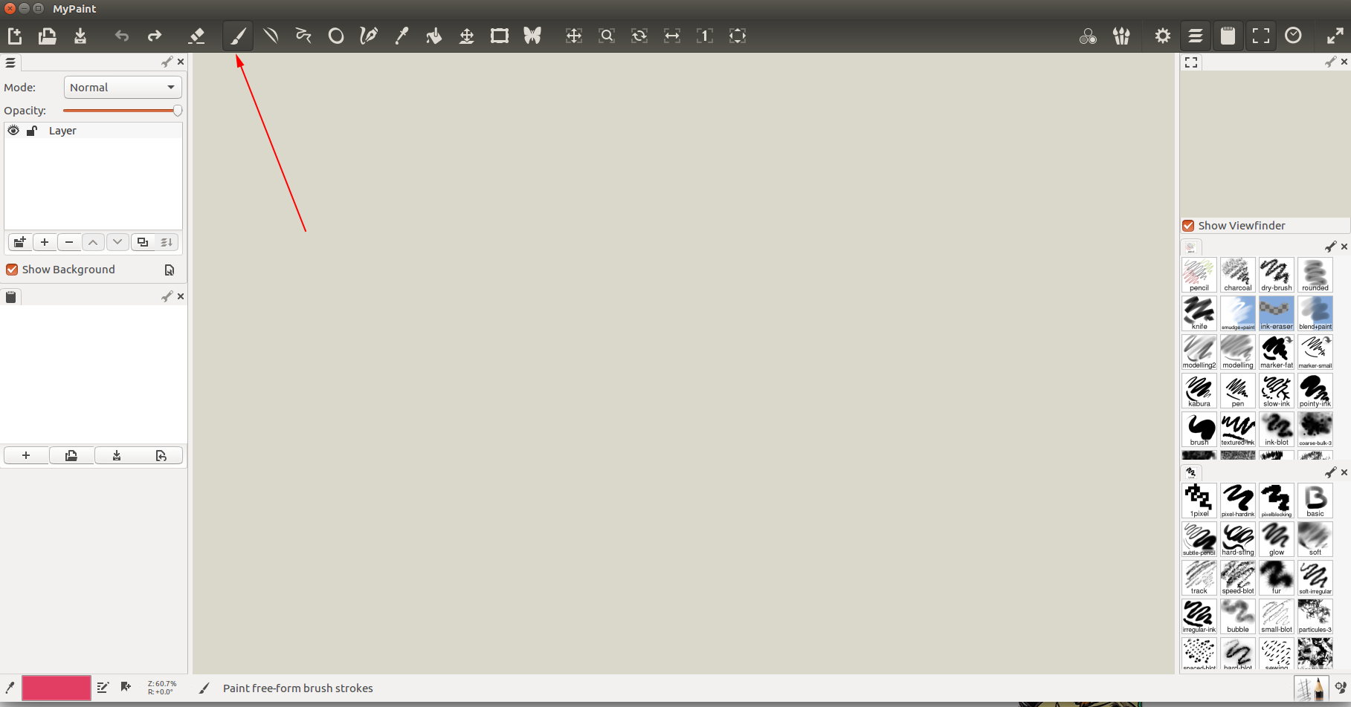This screenshot has height=707, width=1351.
Task: Select the Eraser mode tool
Action: click(196, 35)
